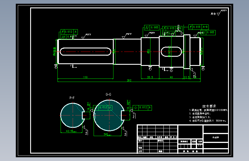
Task: Click the F section-cut marker below shaft
Action: [x=73, y=66]
